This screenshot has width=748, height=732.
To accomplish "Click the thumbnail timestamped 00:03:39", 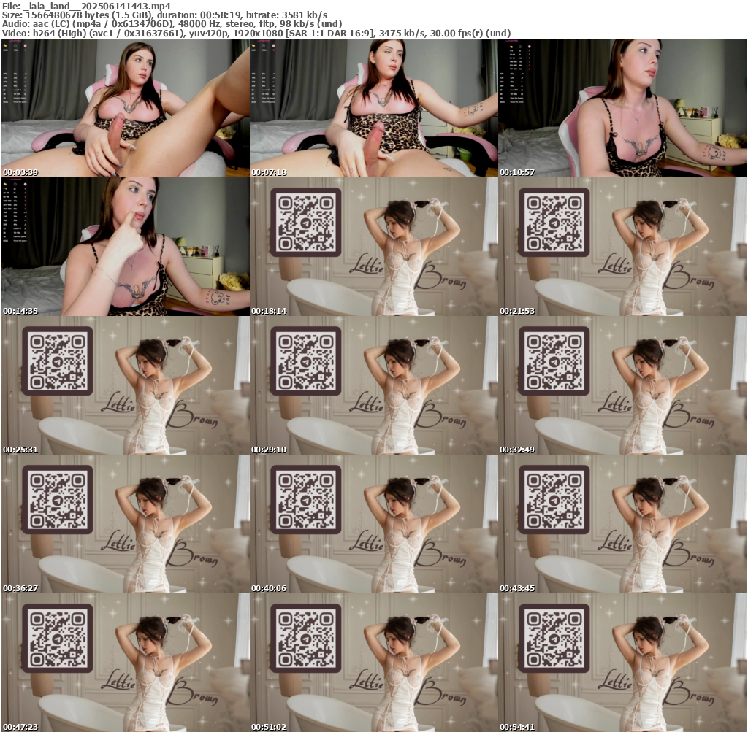I will 125,108.
